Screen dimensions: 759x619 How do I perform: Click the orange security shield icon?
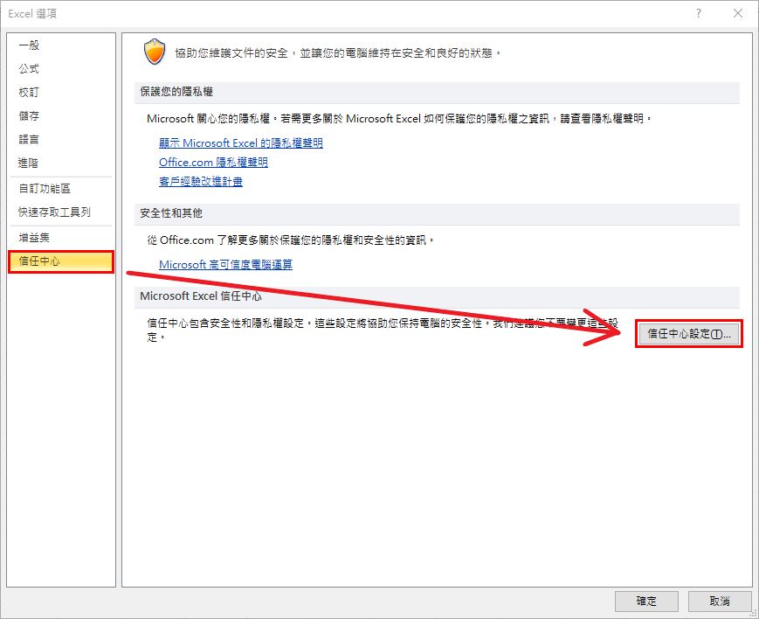(x=155, y=52)
